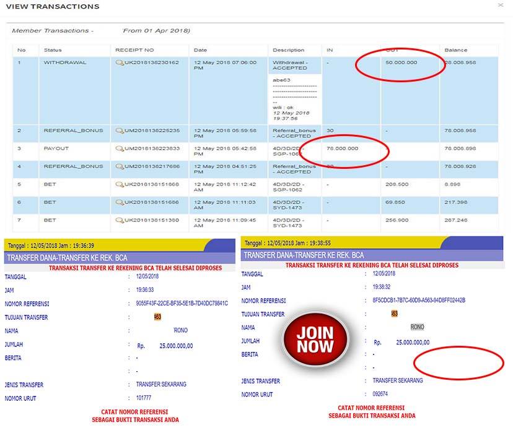
Task: Click magnifier icon beside receipt UM2018136225235
Action: [120, 131]
